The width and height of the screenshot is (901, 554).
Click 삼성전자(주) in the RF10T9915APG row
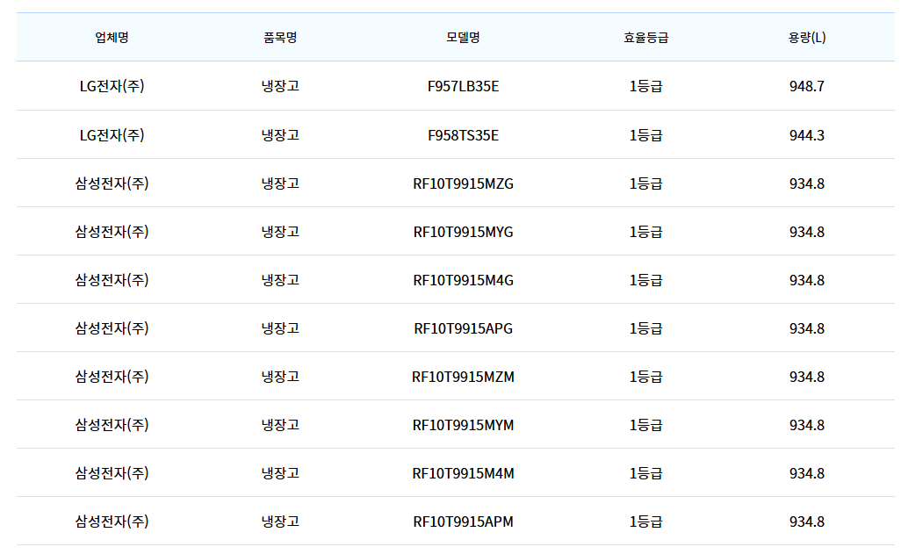click(112, 328)
